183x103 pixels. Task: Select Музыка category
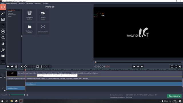10,13
